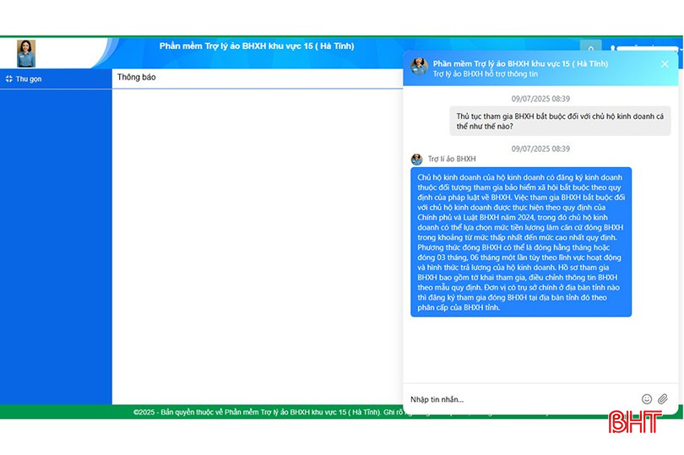Image resolution: width=684 pixels, height=455 pixels.
Task: Click the Trợ lí ảo BHXH sender name
Action: click(x=452, y=160)
